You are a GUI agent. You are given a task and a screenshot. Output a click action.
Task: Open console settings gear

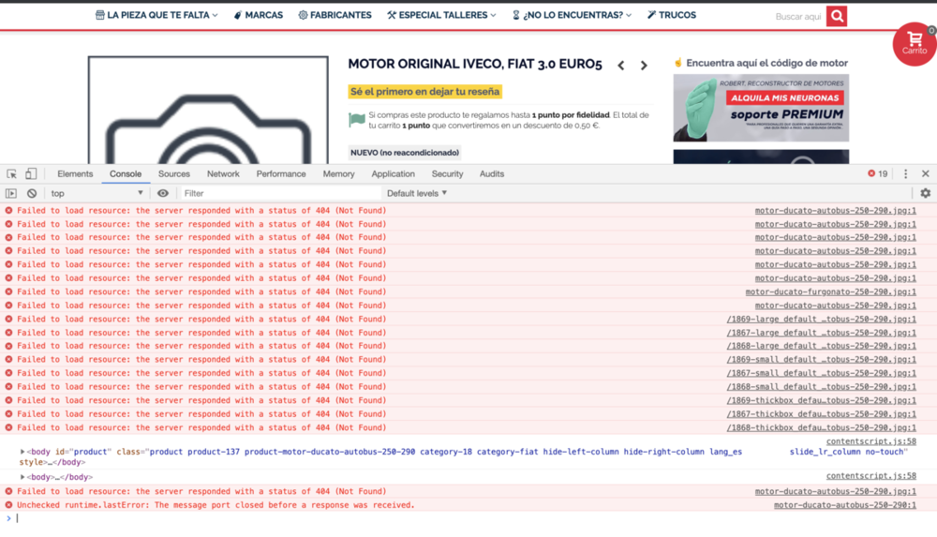pos(925,193)
